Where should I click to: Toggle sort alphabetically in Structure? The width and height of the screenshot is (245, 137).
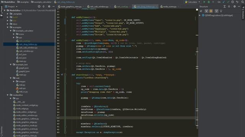(x=201, y=11)
